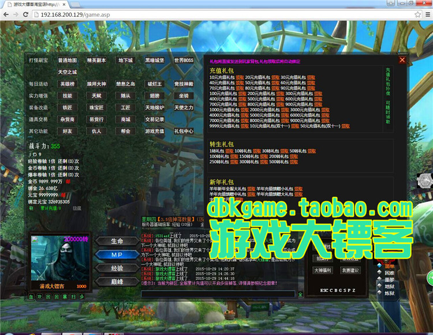
Task: Open the 礼包中心 menu entry
Action: click(184, 131)
